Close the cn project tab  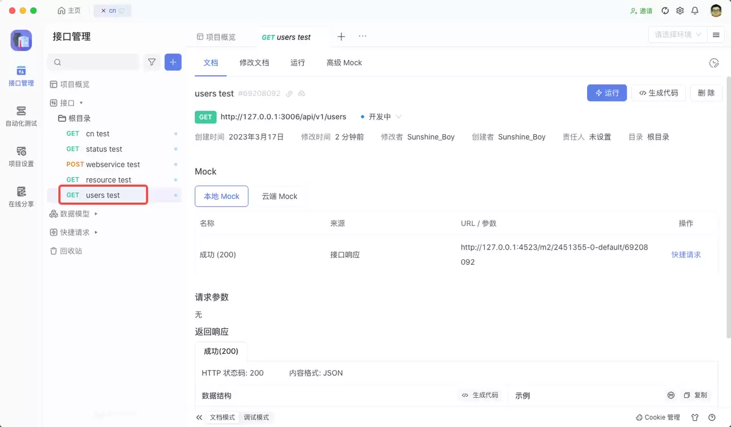point(103,11)
